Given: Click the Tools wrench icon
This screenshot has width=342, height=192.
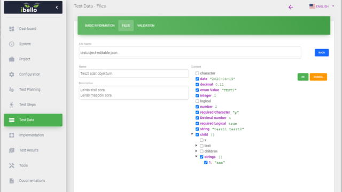Looking at the screenshot, I should point(12,165).
